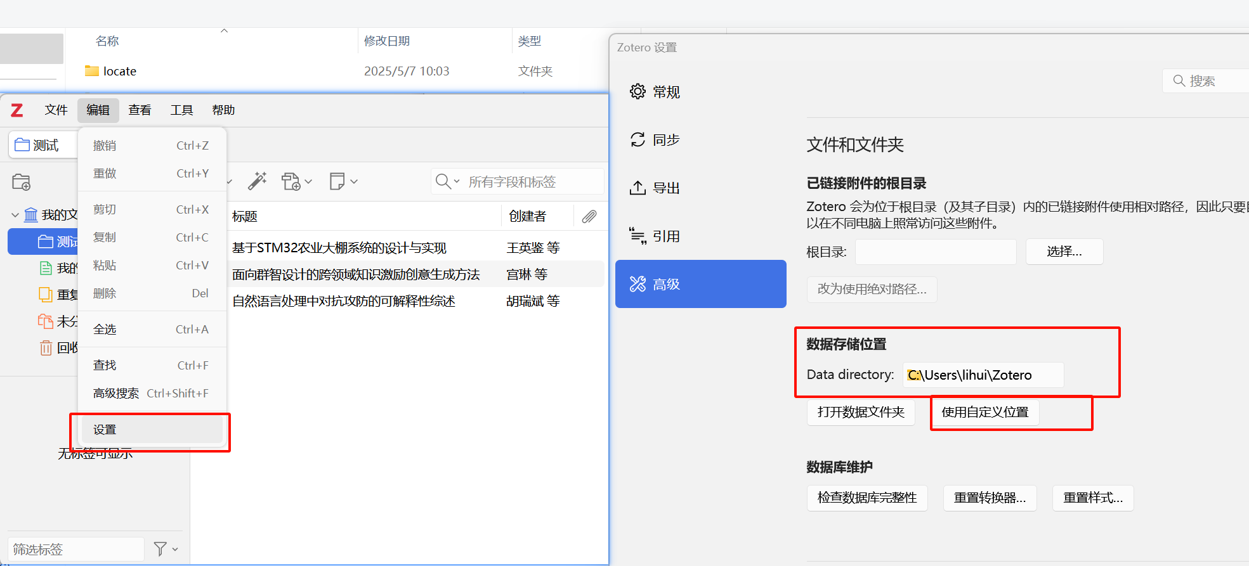
Task: Open the 工具 menu in menu bar
Action: [x=181, y=110]
